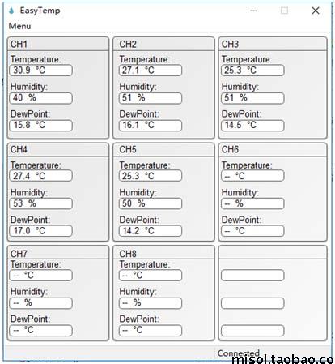The width and height of the screenshot is (335, 364).
Task: Click the Connected status bar text
Action: point(239,353)
